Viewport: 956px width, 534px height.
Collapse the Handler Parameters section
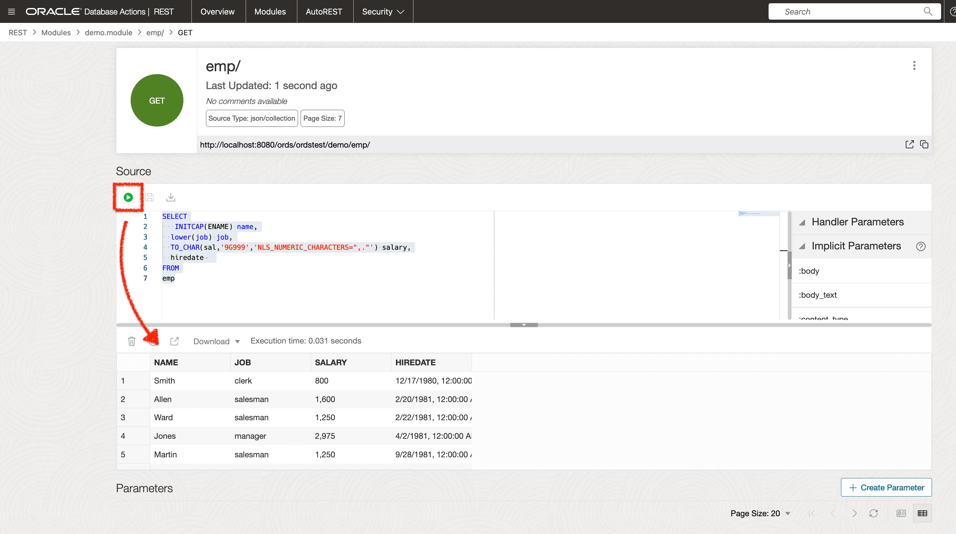click(x=802, y=222)
